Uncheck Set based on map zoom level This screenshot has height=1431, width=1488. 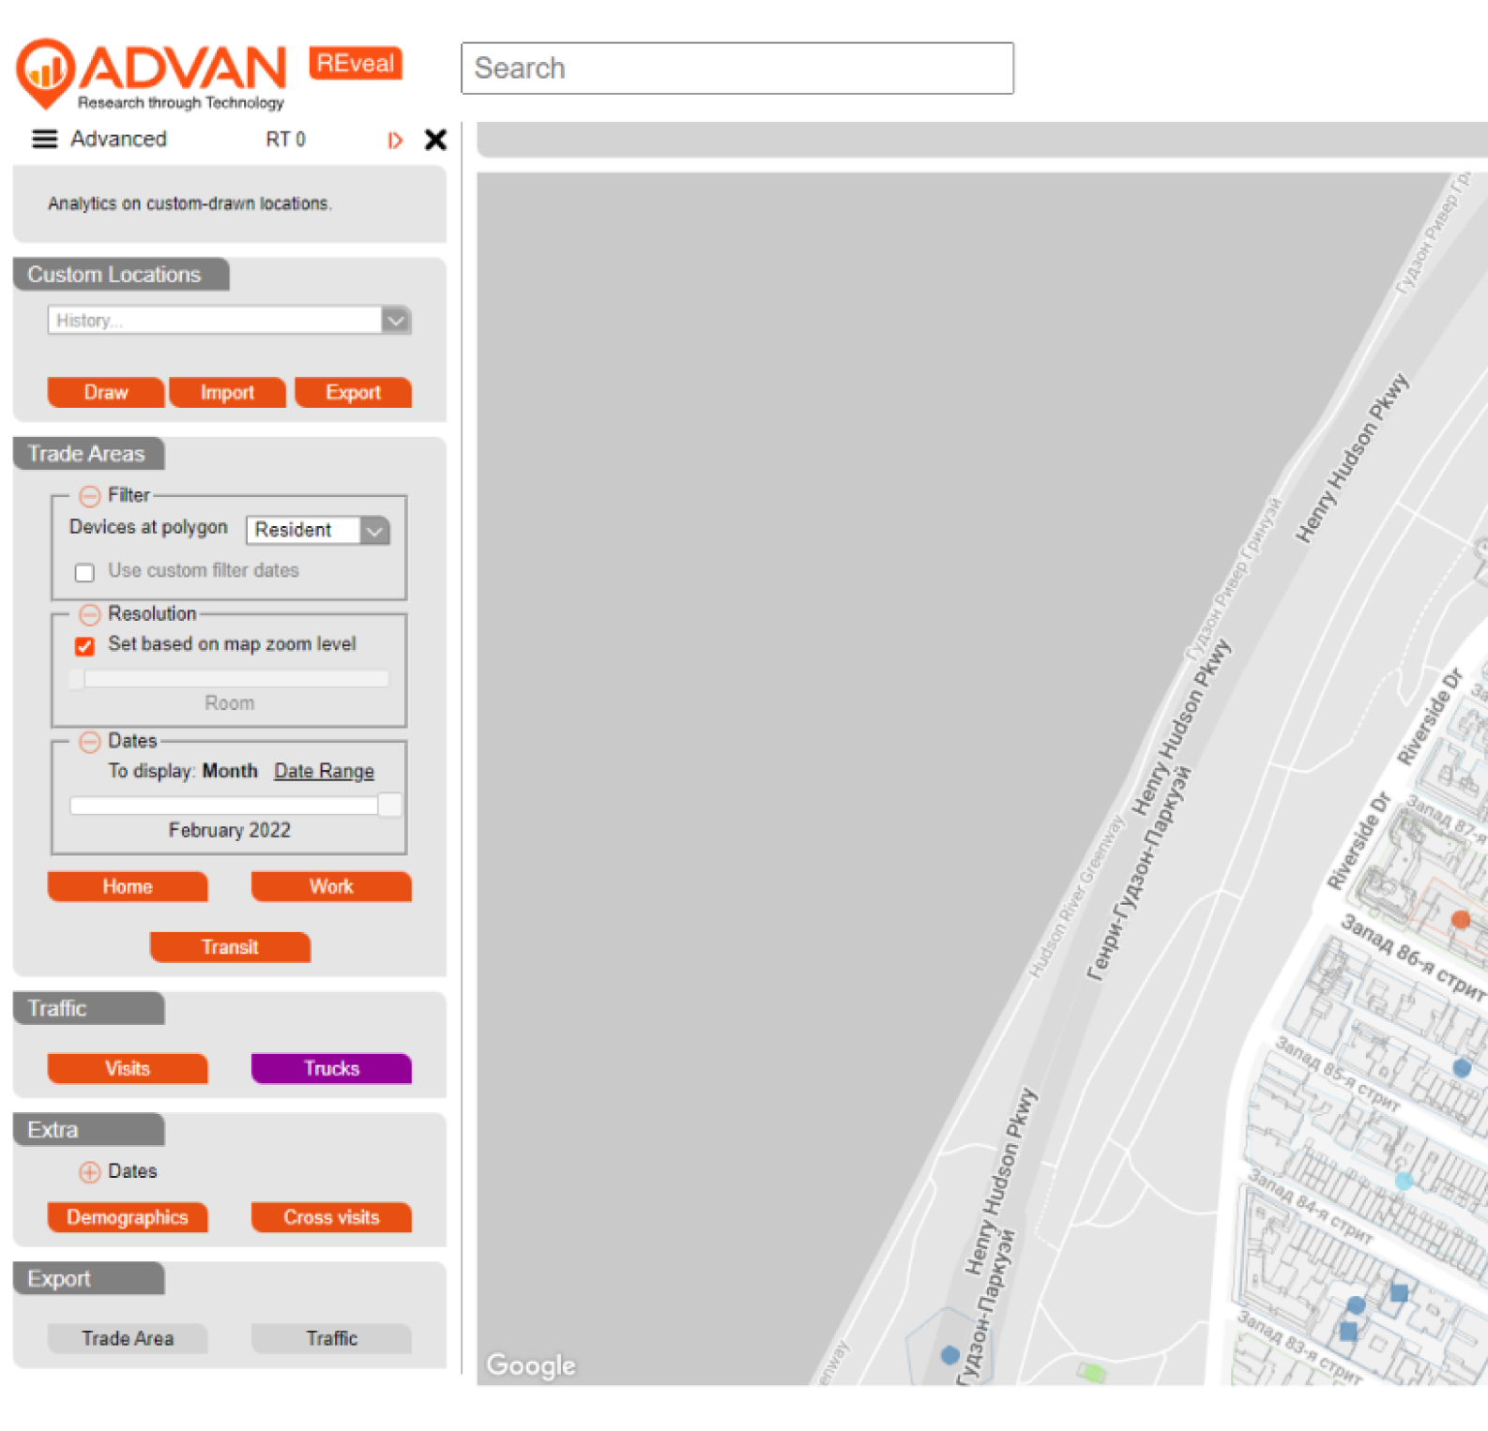[x=84, y=645]
